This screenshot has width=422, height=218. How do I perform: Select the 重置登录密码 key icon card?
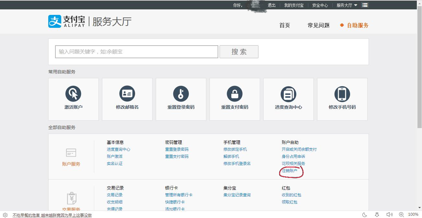pos(181,94)
